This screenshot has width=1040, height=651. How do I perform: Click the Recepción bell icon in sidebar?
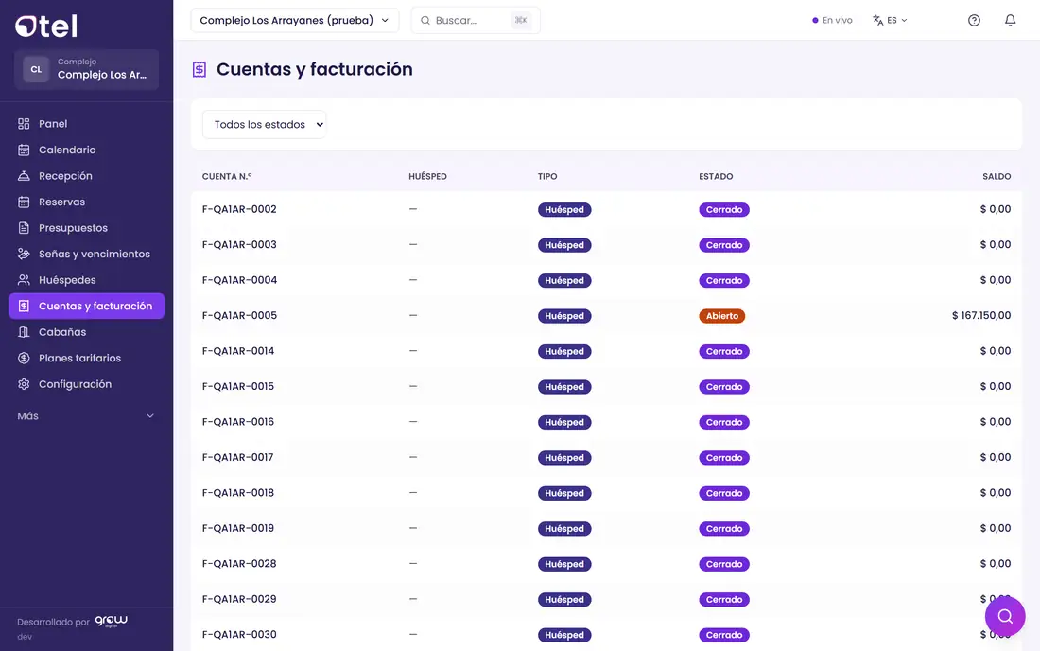click(24, 176)
